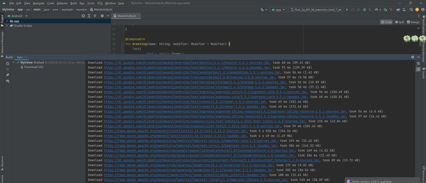This screenshot has height=183, width=426.
Task: Open the Pixel_3a_API_34 device selector dropdown
Action: pyautogui.click(x=316, y=10)
